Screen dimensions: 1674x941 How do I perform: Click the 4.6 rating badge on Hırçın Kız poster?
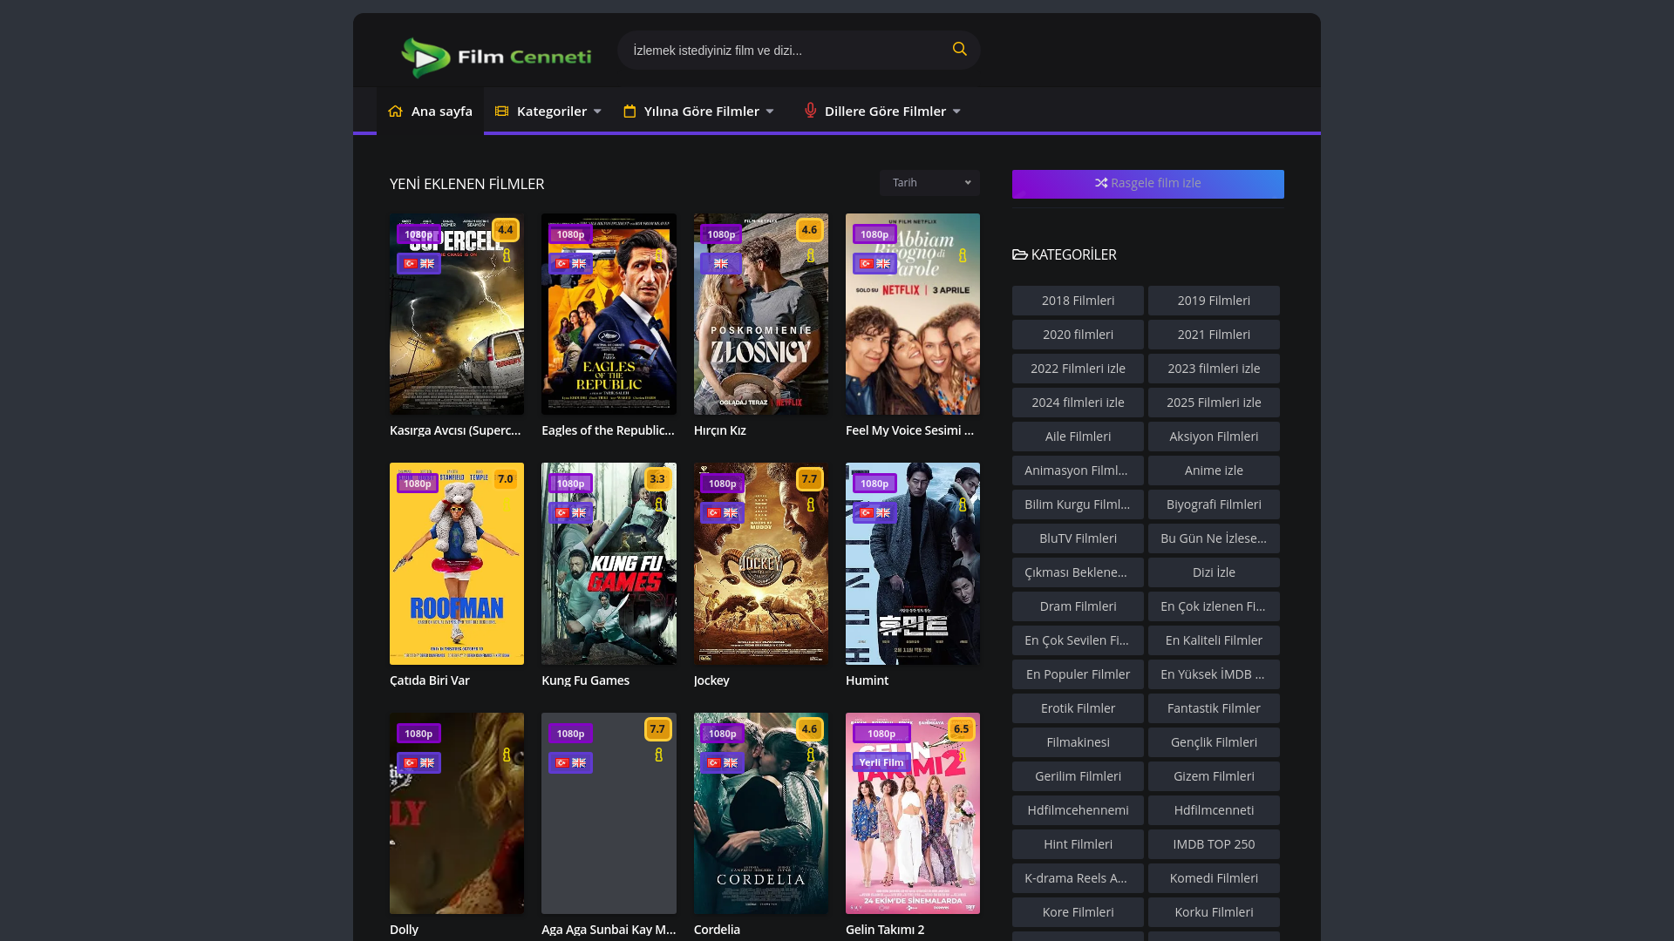[x=809, y=230]
